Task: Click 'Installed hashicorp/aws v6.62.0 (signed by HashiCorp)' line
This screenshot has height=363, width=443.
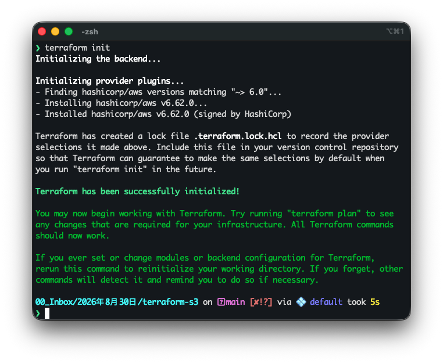Action: click(163, 114)
